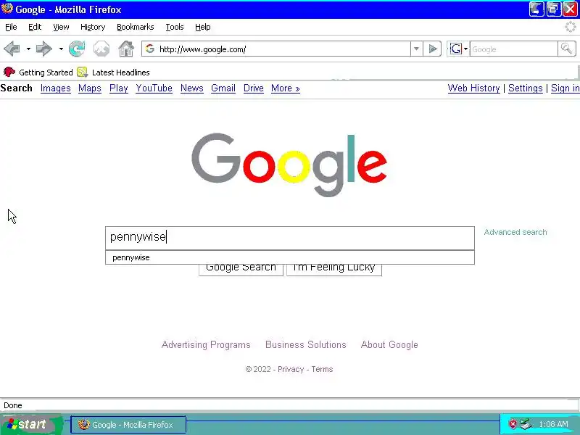Open Web History link
Image resolution: width=580 pixels, height=435 pixels.
(474, 88)
